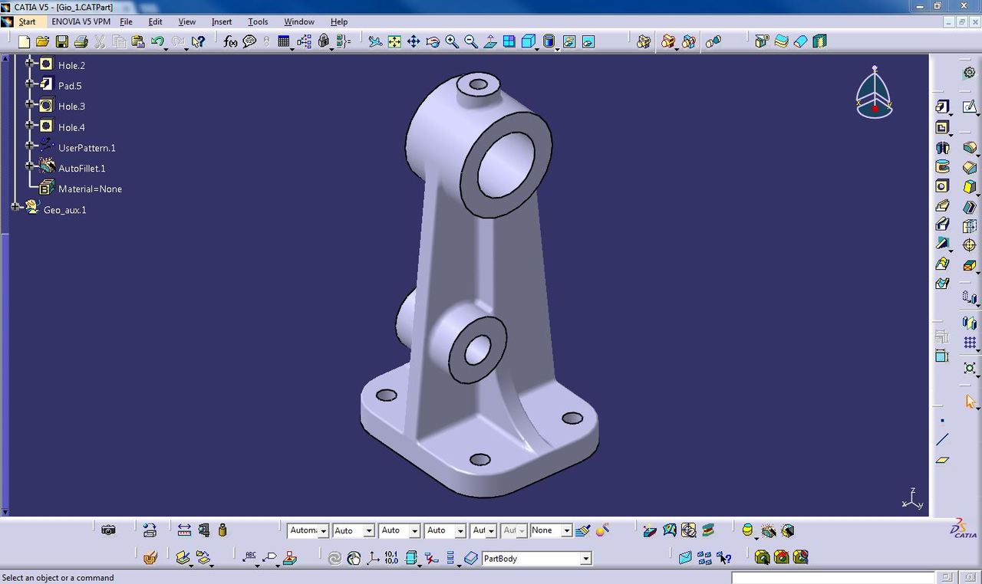Screen dimensions: 982x584
Task: Select the Pocket tool in right toolbar
Action: point(942,127)
